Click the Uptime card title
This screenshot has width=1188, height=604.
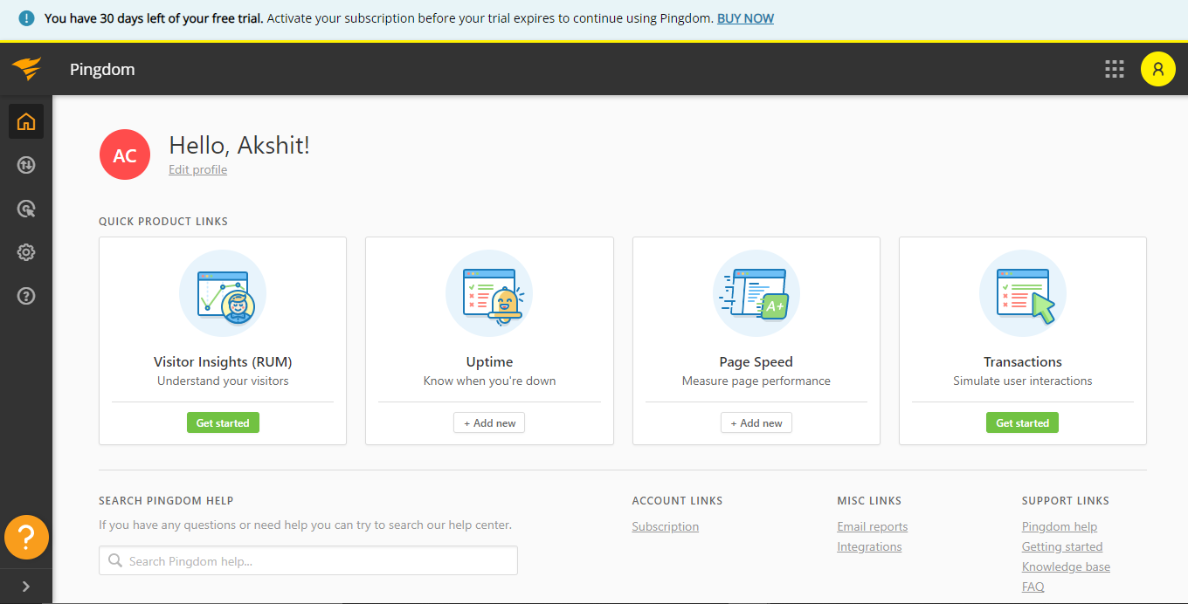tap(489, 362)
